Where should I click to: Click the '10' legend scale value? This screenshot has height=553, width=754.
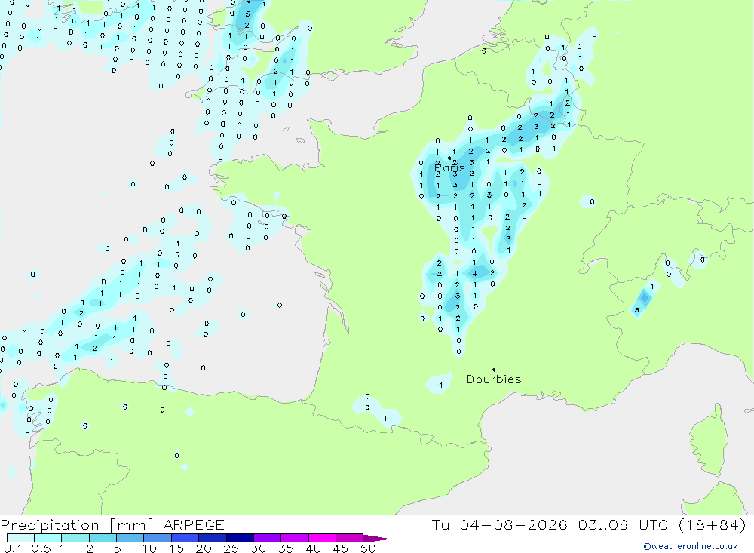click(149, 548)
